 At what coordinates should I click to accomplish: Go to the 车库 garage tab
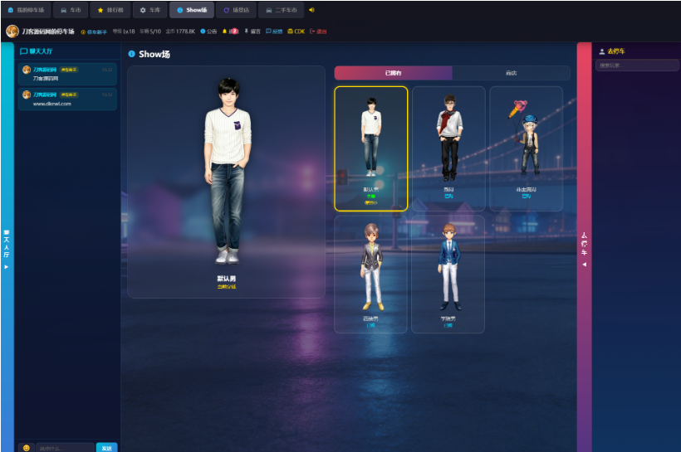point(150,10)
